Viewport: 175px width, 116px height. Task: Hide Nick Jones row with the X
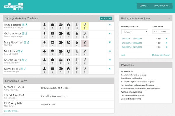pos(110,51)
